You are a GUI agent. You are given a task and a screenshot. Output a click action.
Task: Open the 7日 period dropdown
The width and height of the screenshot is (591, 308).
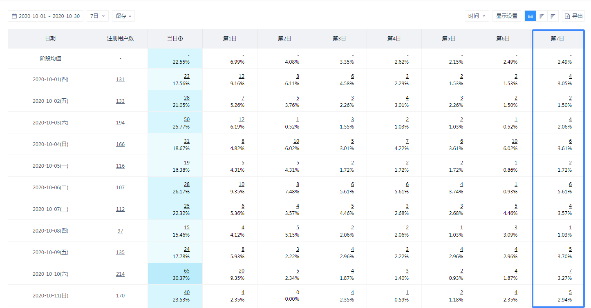click(x=97, y=16)
